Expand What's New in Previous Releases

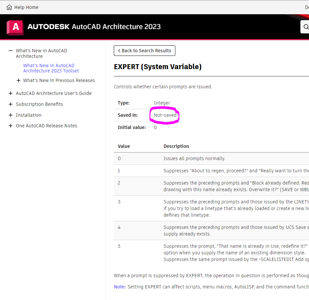click(18, 80)
